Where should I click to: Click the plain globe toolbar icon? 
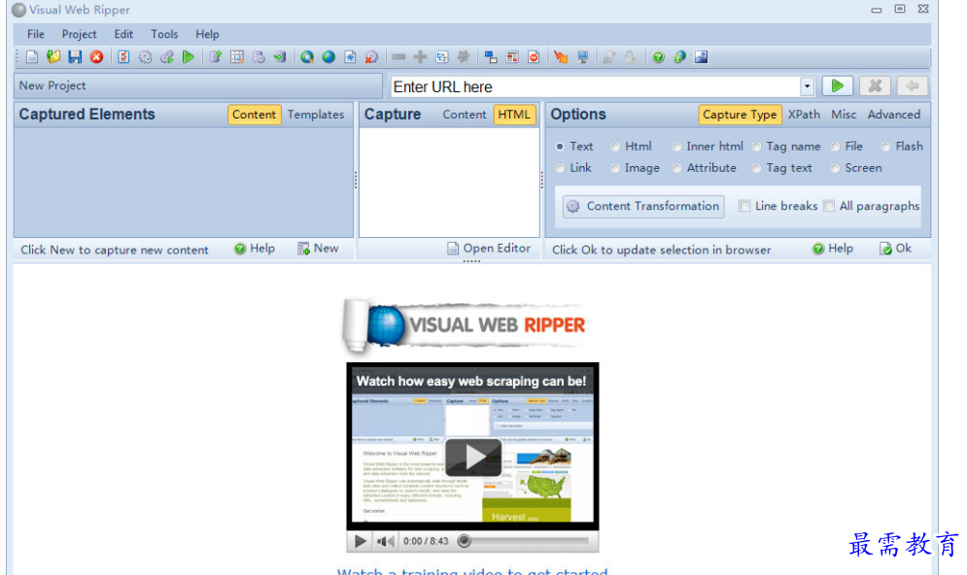point(328,57)
